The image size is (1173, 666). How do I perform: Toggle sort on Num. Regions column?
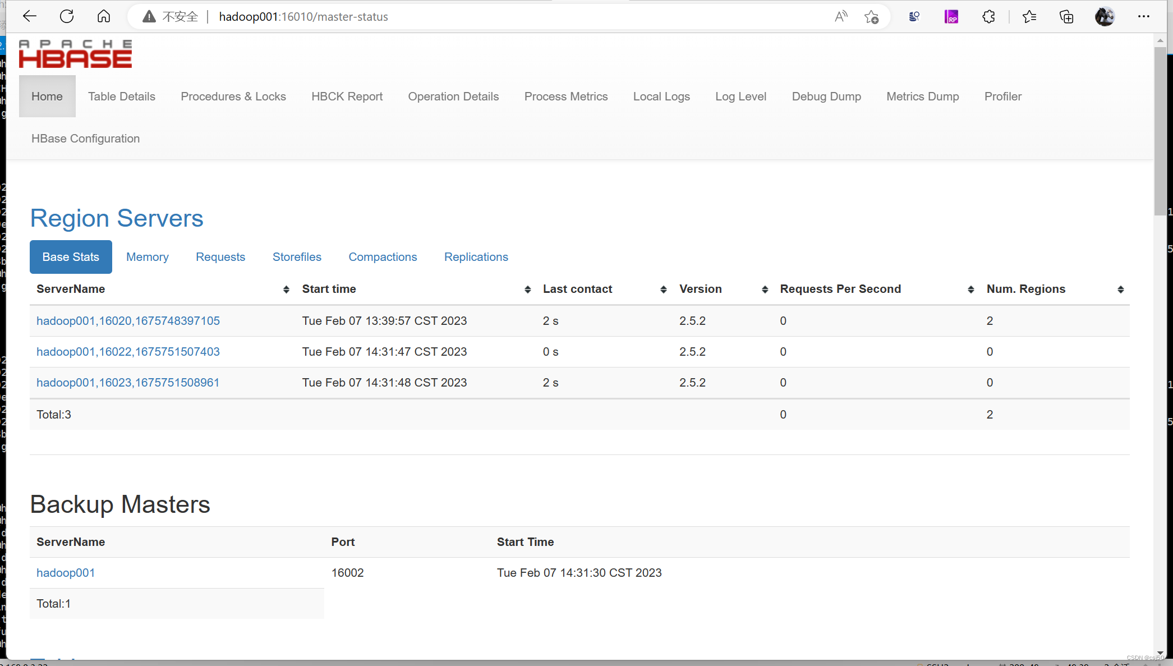click(1121, 290)
